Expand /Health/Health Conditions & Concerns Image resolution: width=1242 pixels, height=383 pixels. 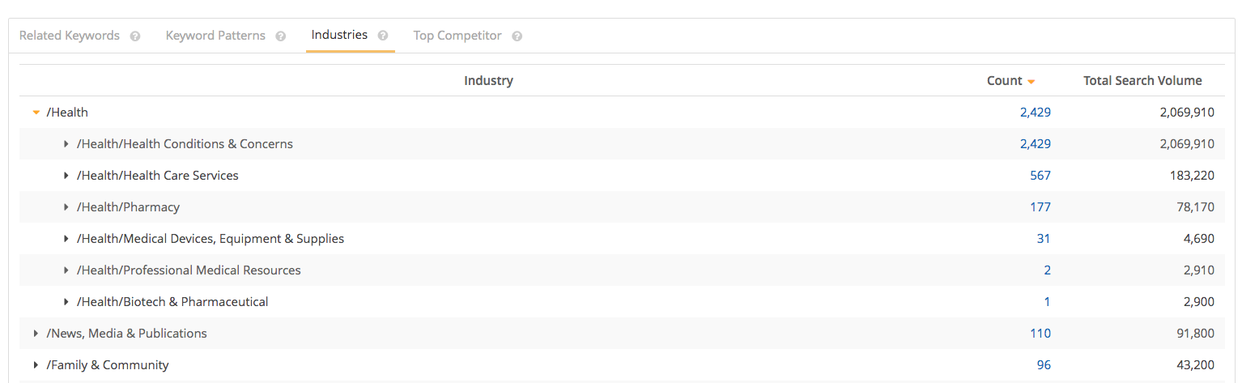[x=66, y=144]
